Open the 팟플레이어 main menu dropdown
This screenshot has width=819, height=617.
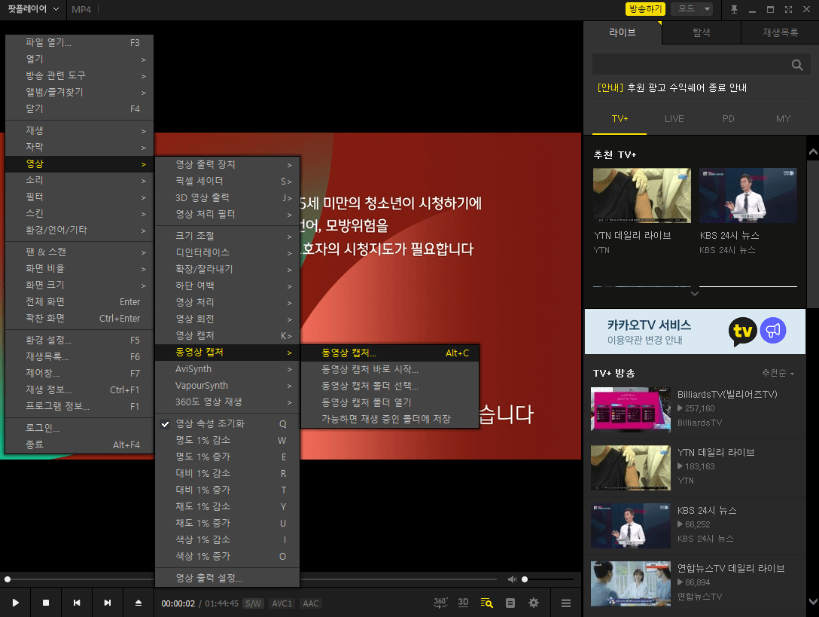click(33, 9)
